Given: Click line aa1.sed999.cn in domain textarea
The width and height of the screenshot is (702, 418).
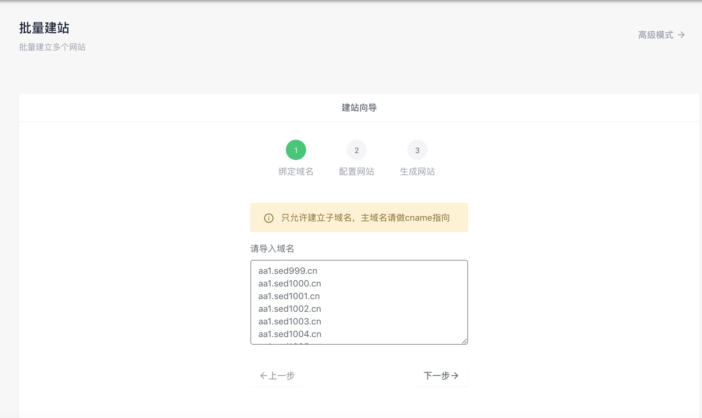Looking at the screenshot, I should click(288, 271).
